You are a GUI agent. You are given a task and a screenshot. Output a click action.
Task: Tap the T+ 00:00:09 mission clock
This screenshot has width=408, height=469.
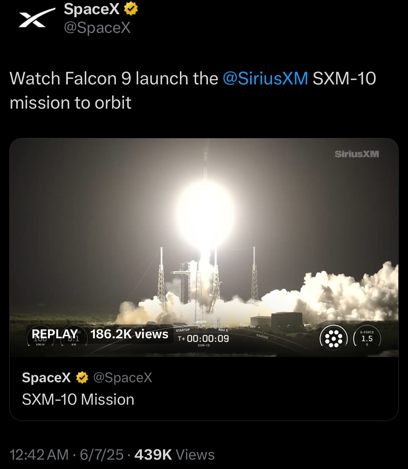pyautogui.click(x=203, y=338)
